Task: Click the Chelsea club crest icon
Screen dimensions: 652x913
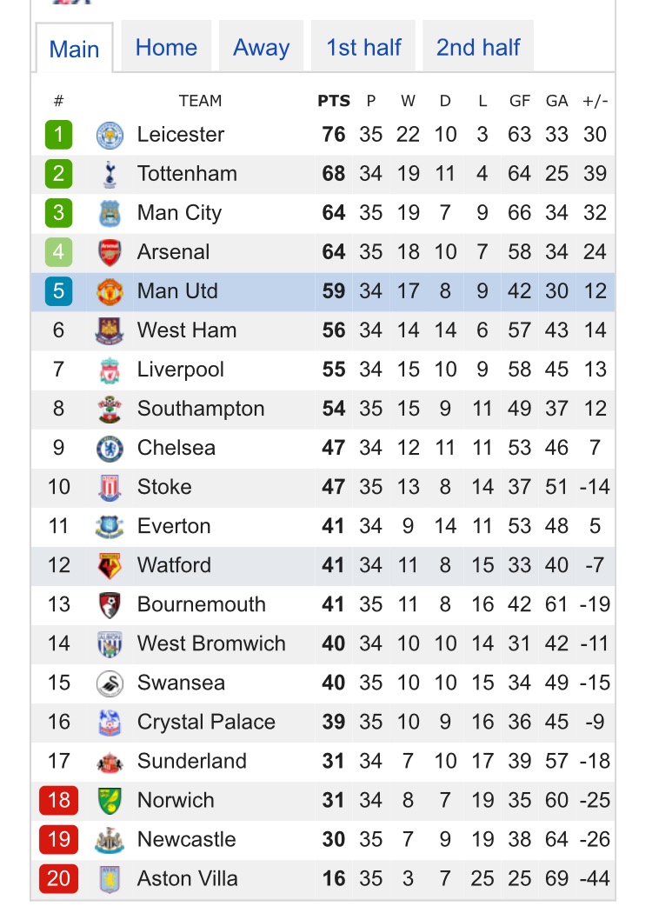Action: click(110, 448)
